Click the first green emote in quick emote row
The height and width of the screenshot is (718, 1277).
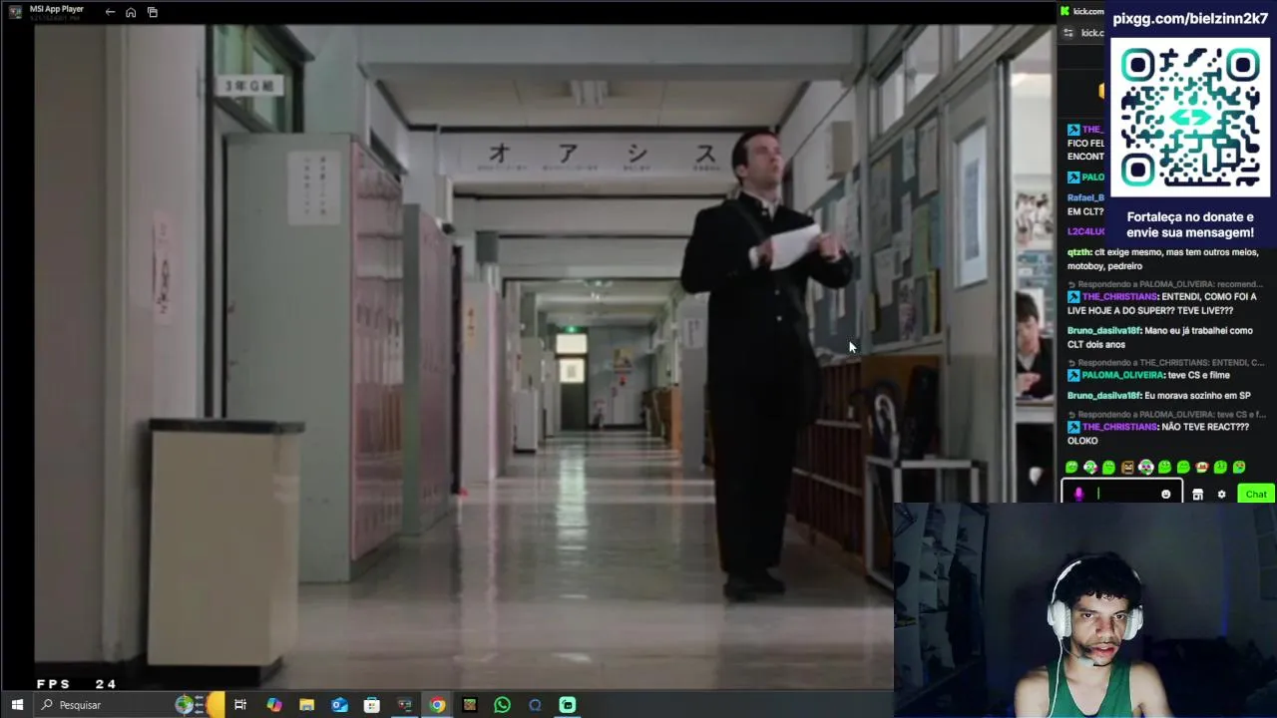click(x=1071, y=467)
